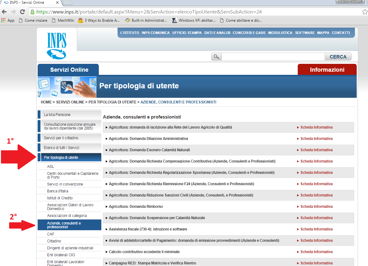Expand Agricoltura: Domanda Rimborso entry
368x266 pixels.
[136, 207]
